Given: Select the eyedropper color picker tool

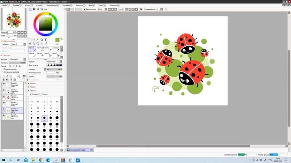Looking at the screenshot, I should tap(45, 43).
